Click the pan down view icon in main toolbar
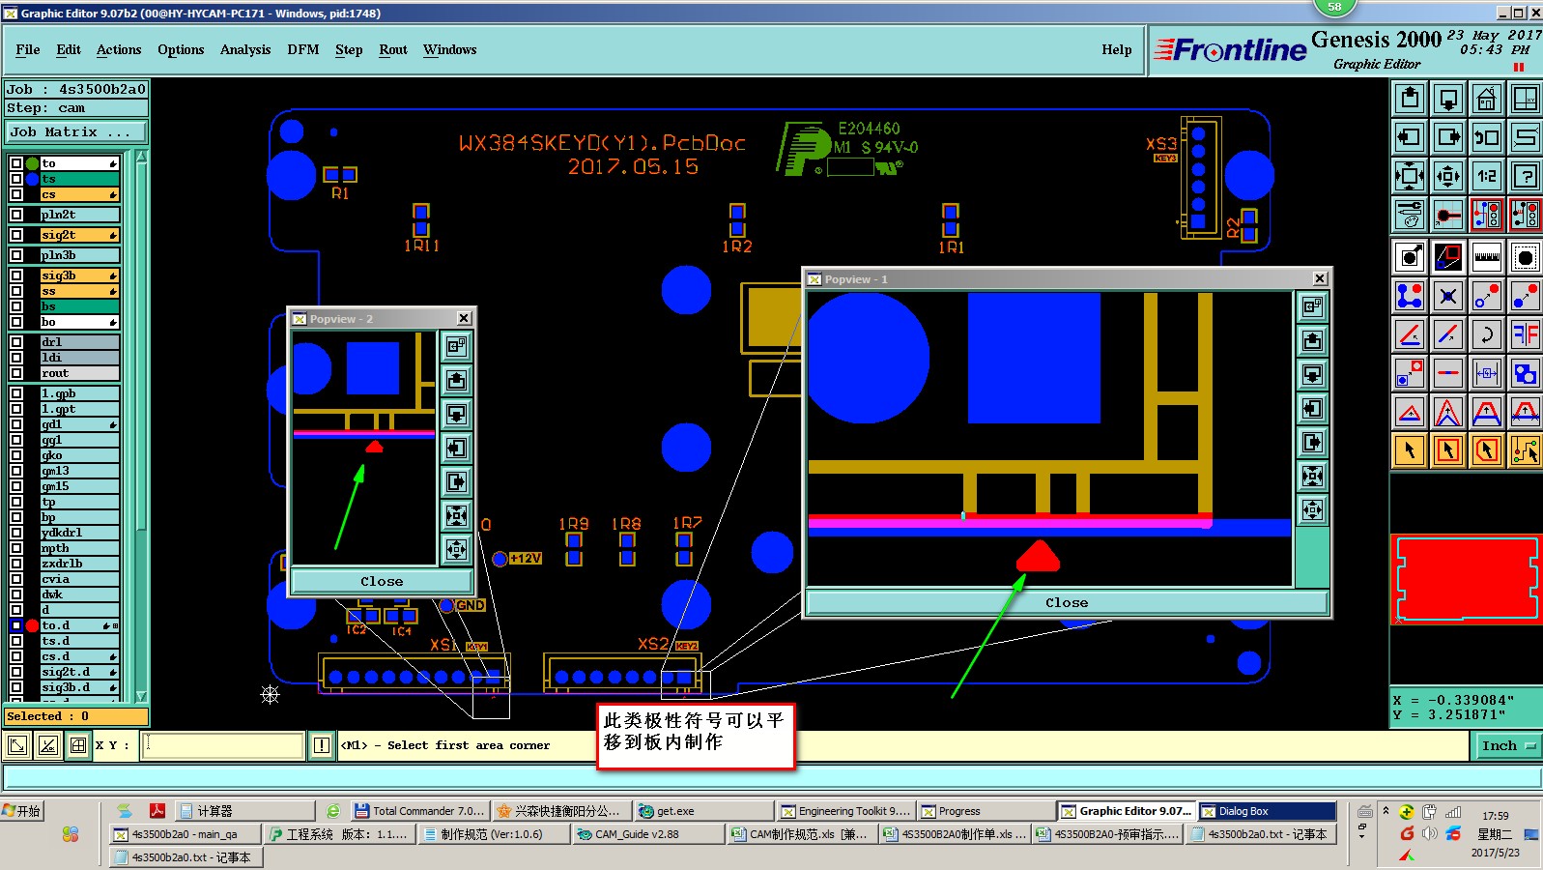1543x870 pixels. (x=1448, y=99)
